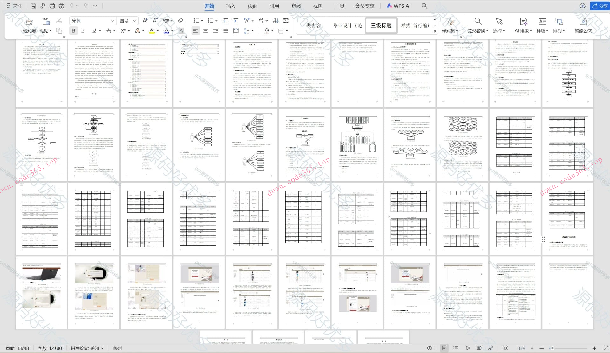Image resolution: width=610 pixels, height=353 pixels.
Task: Click the 分享 share button
Action: 600,6
